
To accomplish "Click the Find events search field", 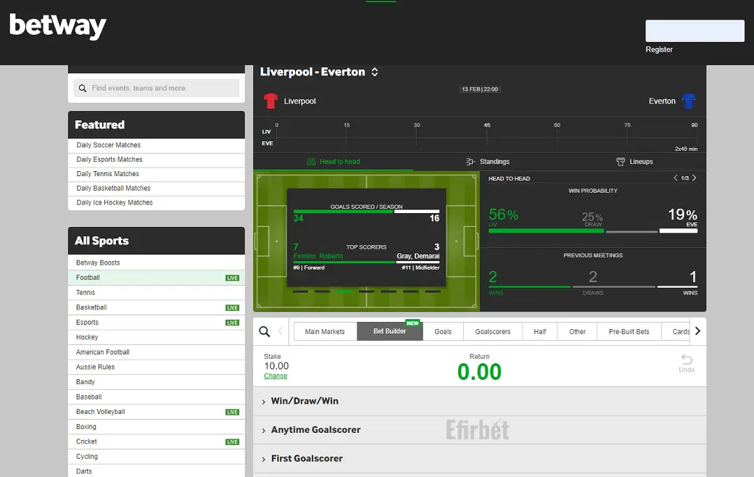I will pos(157,88).
